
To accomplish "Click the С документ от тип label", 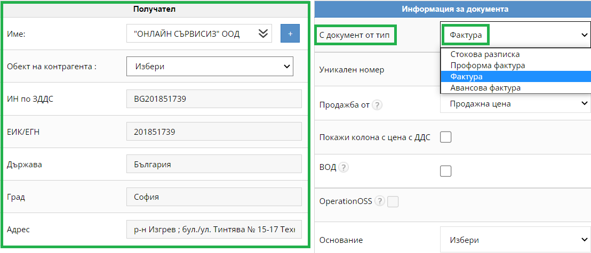I will point(354,35).
